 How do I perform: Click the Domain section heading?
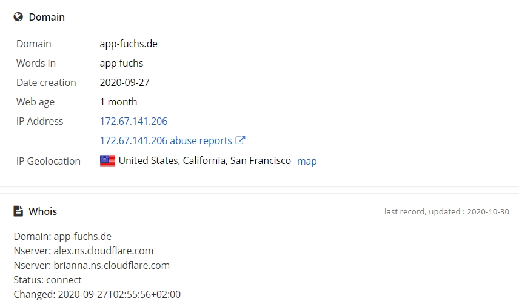[x=47, y=17]
